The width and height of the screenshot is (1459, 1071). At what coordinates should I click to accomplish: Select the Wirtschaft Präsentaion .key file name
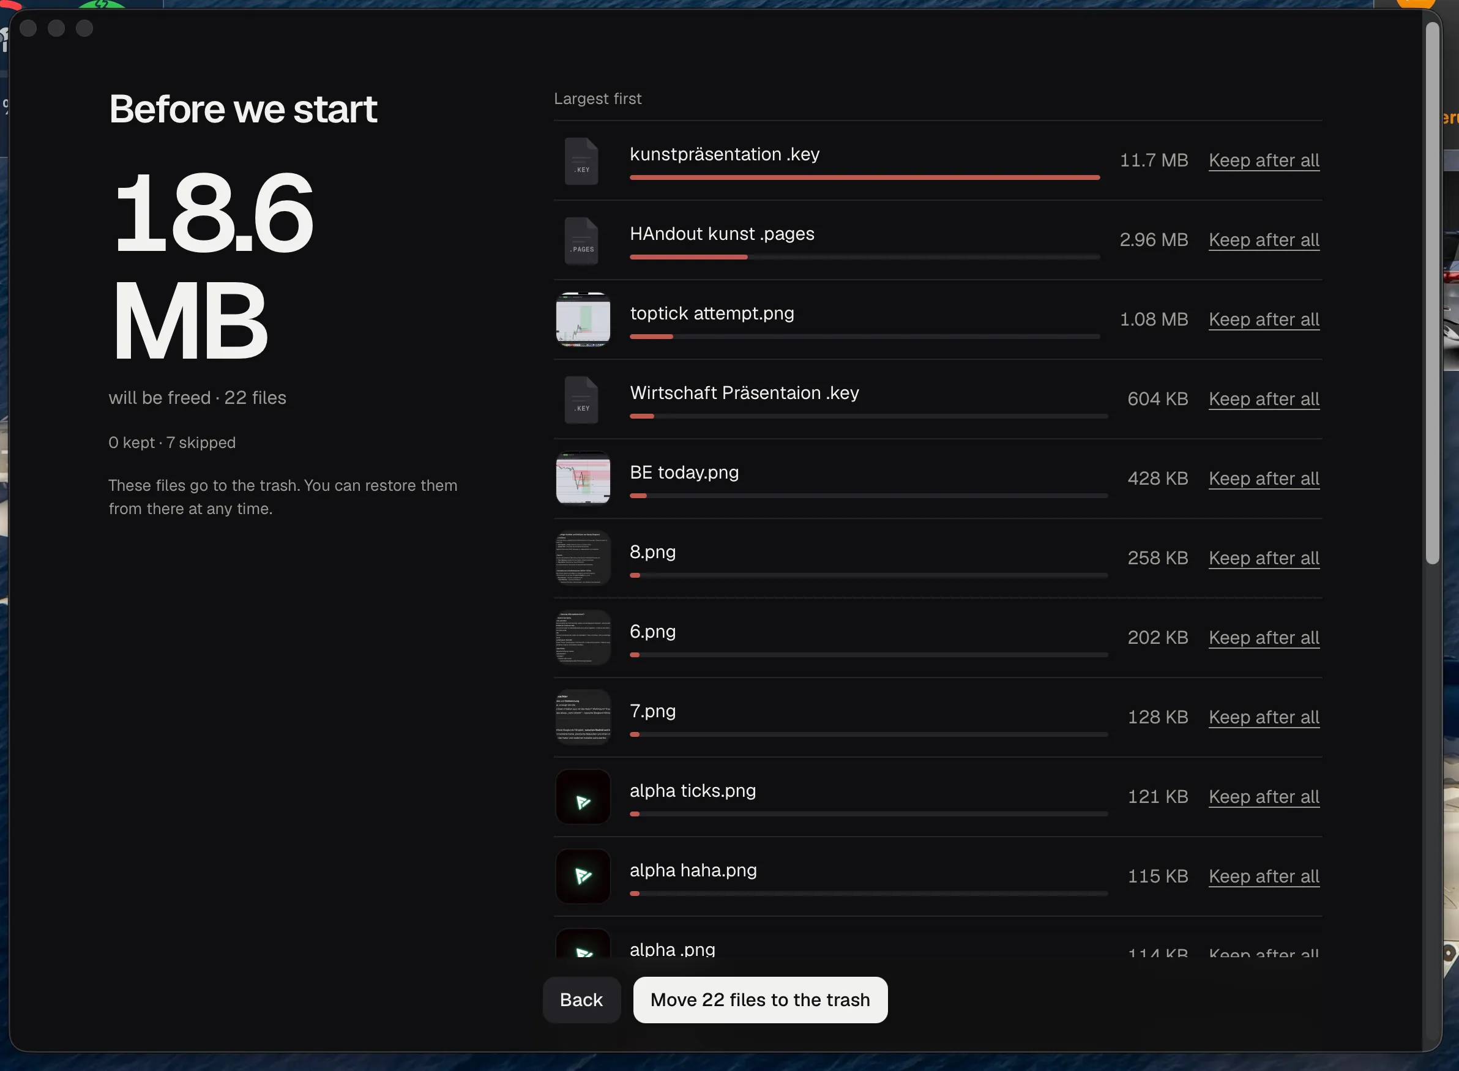tap(744, 393)
